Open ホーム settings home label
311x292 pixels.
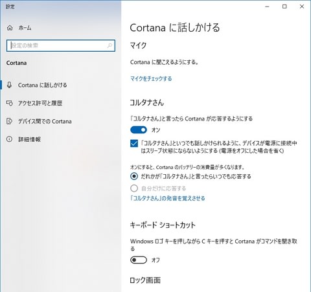25,28
